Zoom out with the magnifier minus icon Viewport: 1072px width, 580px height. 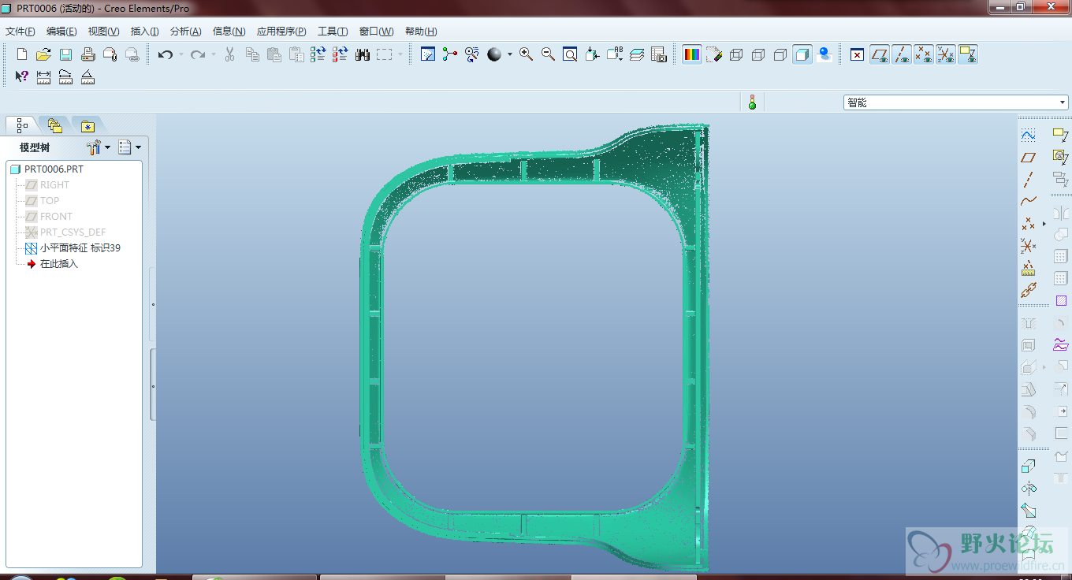pos(548,54)
